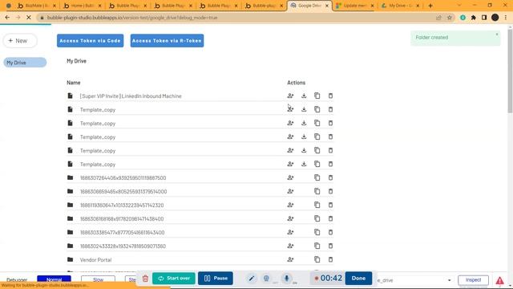Share folder 1686308659465x805255931379514000
This screenshot has width=513, height=289.
pyautogui.click(x=290, y=191)
